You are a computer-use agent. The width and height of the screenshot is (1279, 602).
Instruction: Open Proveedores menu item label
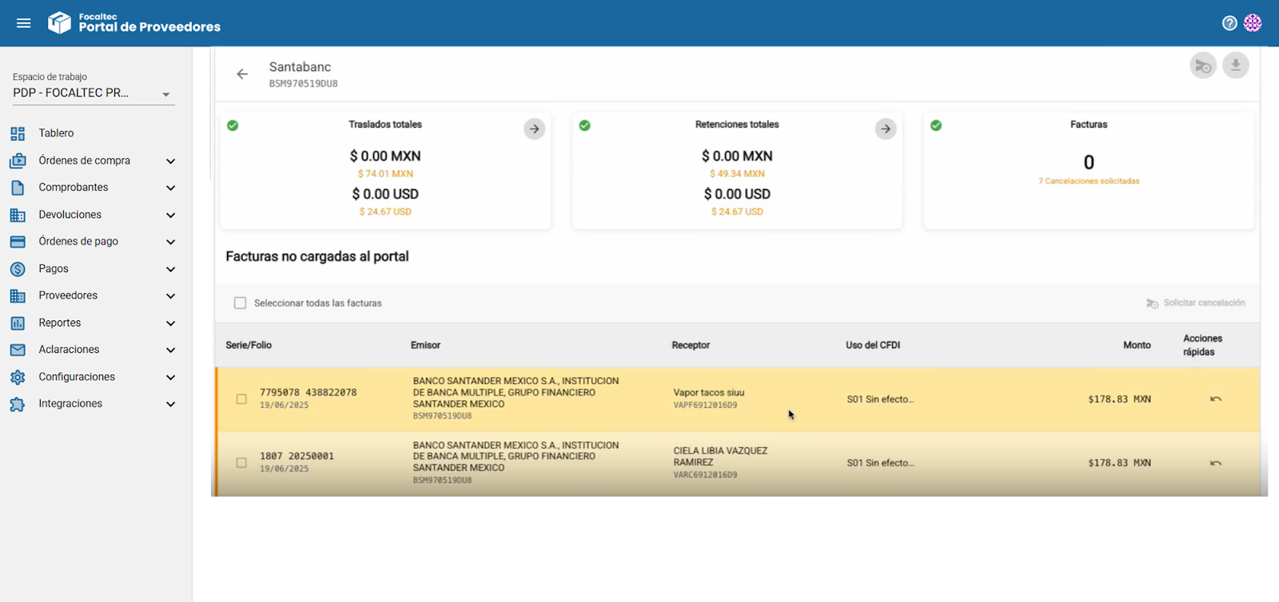click(68, 295)
